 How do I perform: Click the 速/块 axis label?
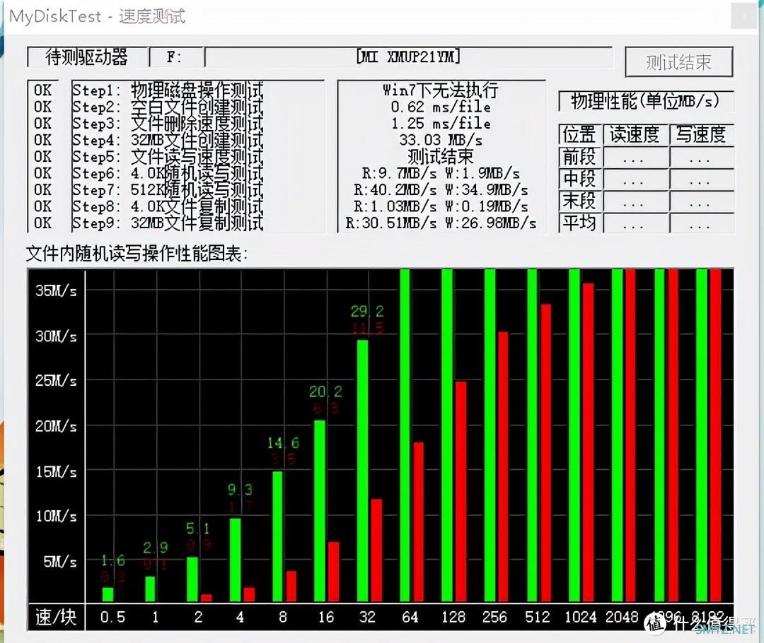pos(56,617)
